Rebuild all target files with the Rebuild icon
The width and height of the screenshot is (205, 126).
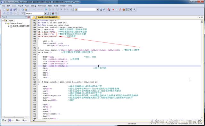11,13
